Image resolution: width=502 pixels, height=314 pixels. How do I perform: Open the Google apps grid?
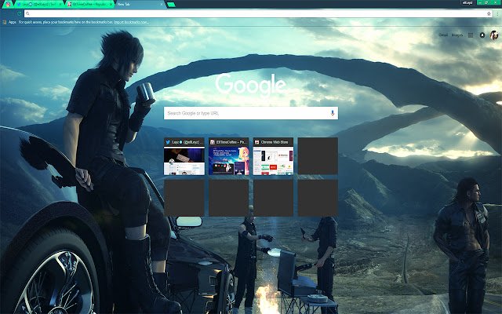click(471, 35)
